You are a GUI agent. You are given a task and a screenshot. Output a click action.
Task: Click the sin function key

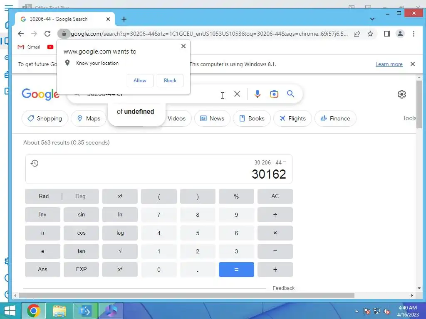81,215
